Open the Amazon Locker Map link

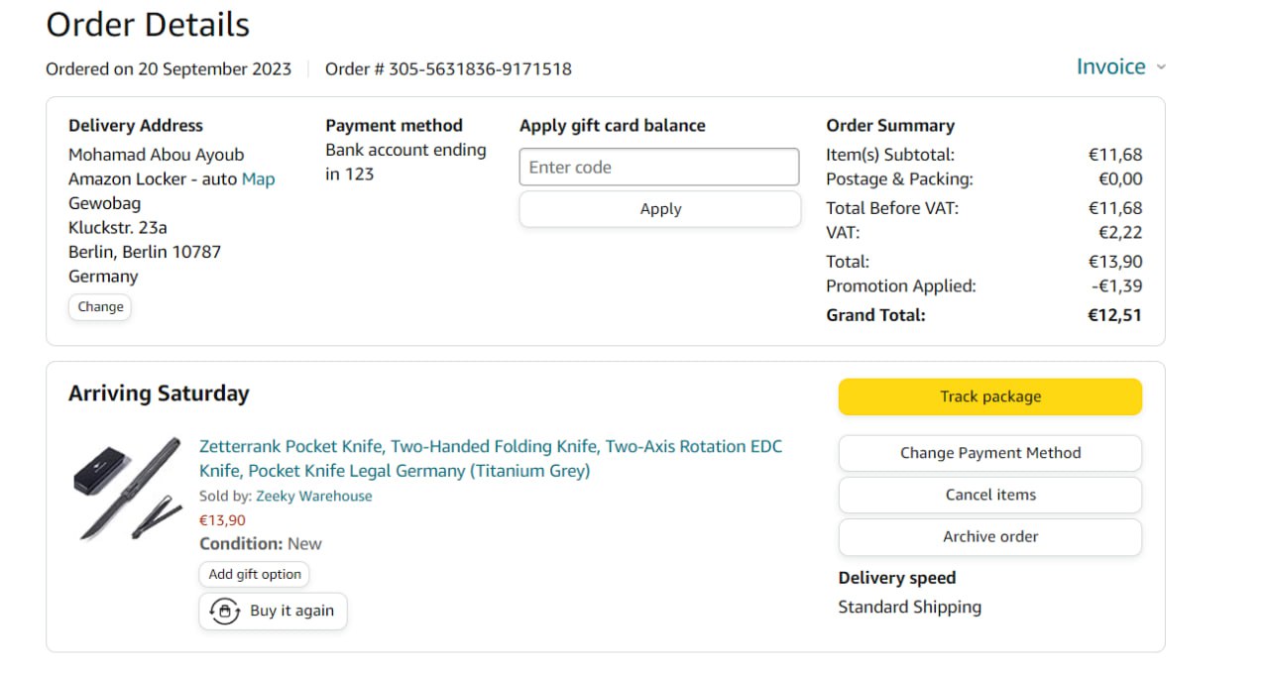(x=258, y=179)
